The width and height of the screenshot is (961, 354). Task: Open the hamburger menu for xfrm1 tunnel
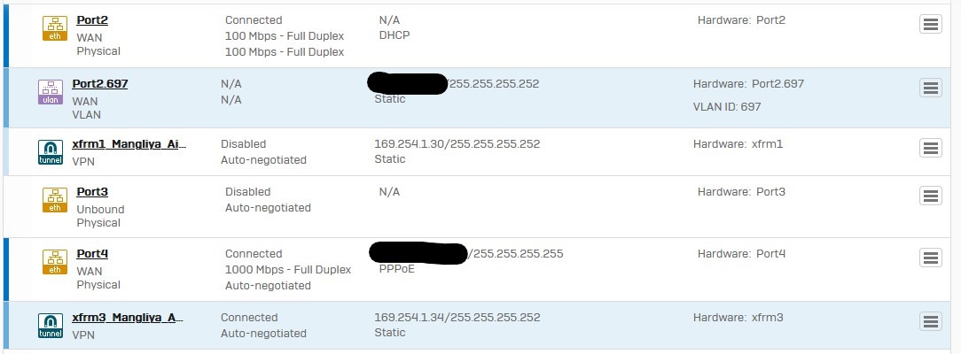coord(930,148)
